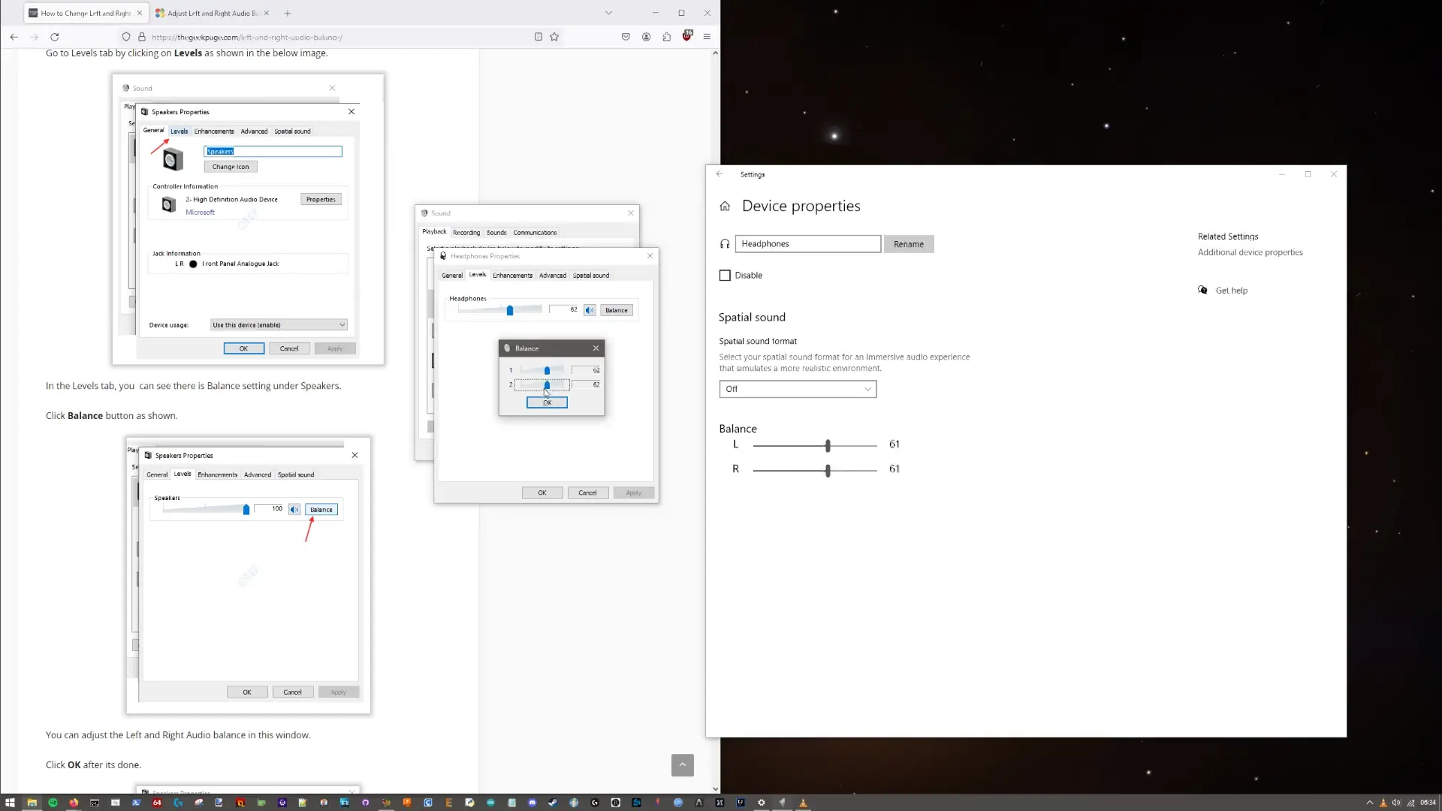Image resolution: width=1442 pixels, height=811 pixels.
Task: Open the Firefox hamburger application menu
Action: pyautogui.click(x=707, y=37)
